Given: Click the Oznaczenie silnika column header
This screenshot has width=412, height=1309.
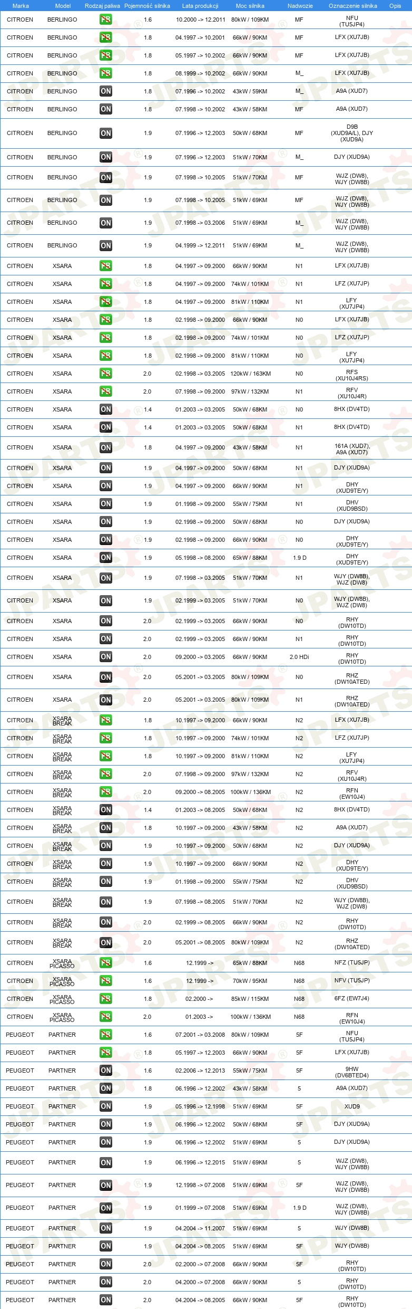Looking at the screenshot, I should [x=352, y=6].
